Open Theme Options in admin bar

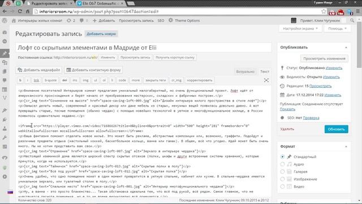tap(184, 20)
